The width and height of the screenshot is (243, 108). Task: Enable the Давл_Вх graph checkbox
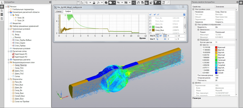pyautogui.click(x=151, y=24)
